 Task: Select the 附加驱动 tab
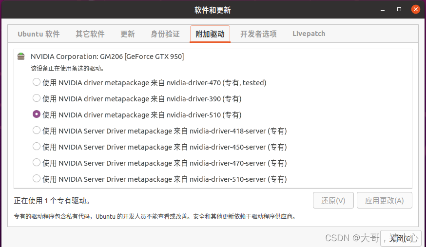210,34
